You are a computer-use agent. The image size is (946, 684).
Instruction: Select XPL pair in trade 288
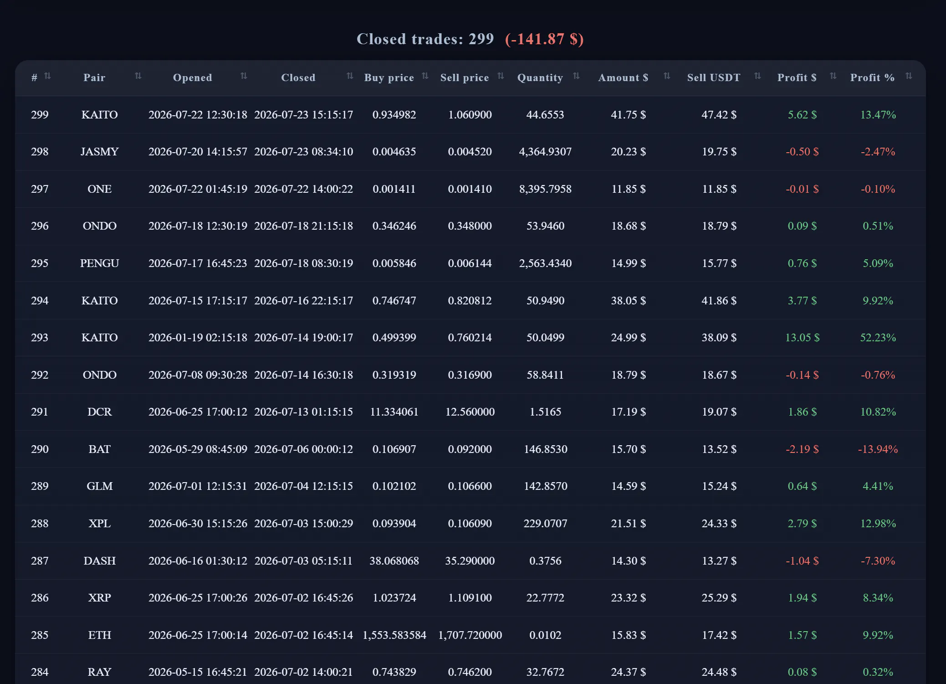(x=99, y=524)
